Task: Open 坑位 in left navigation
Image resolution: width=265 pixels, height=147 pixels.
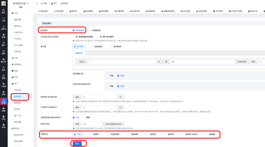Action: click(x=4, y=118)
